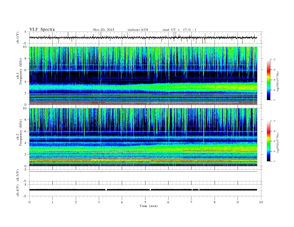Click the ch.1 spectrogram image
Screen dimensions: 294x227
pyautogui.click(x=143, y=76)
